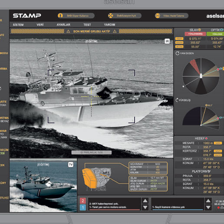This screenshot has height=224, width=224.
Task: Click the red alarm count 2 badge
Action: (83, 201)
